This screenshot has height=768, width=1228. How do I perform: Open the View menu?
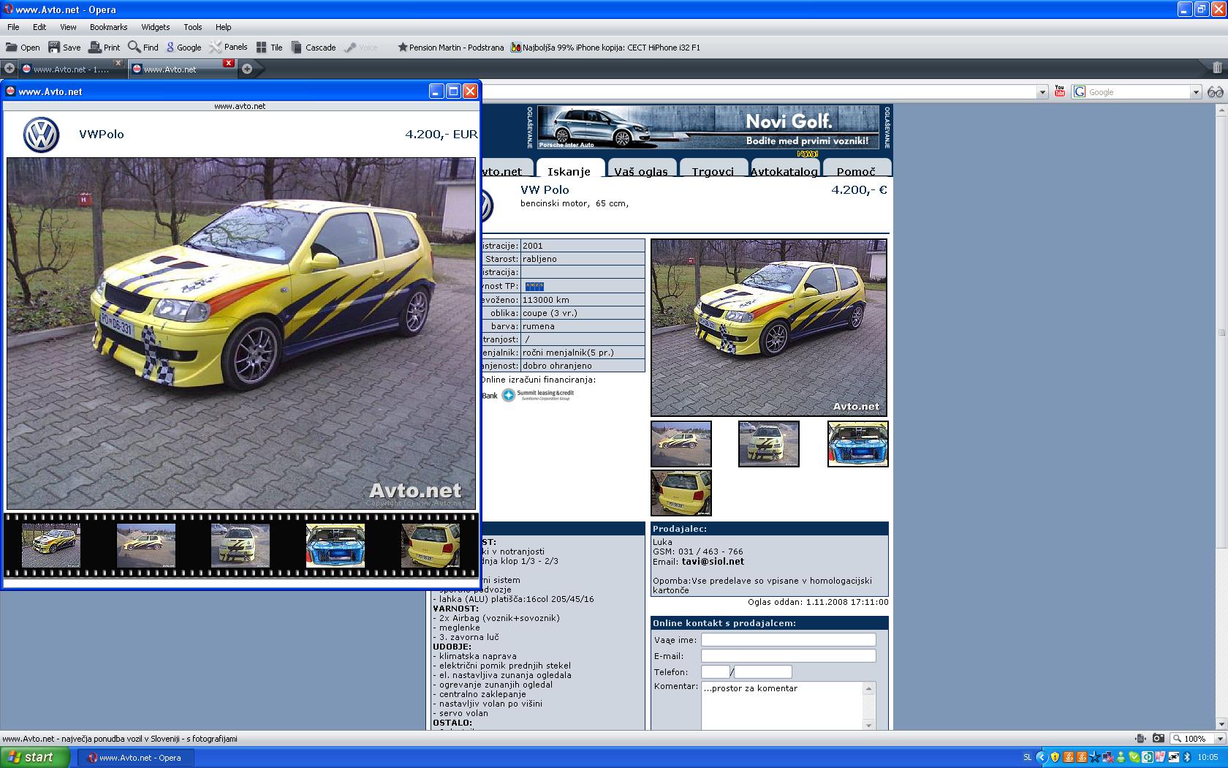68,27
